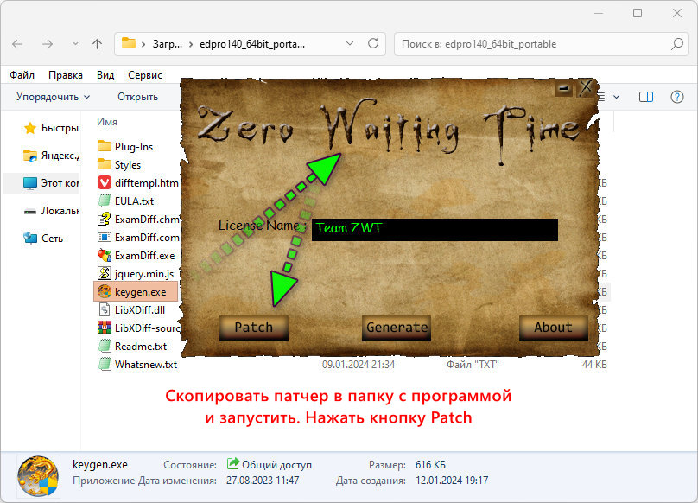Image resolution: width=698 pixels, height=503 pixels.
Task: Select the LibXDiff-source archive
Action: [138, 328]
